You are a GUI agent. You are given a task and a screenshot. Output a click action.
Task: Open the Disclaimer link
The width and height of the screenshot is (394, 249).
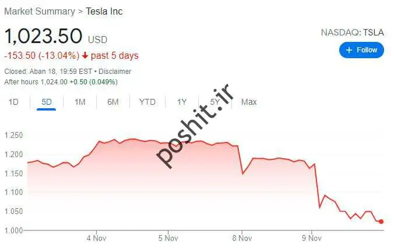[x=115, y=72]
